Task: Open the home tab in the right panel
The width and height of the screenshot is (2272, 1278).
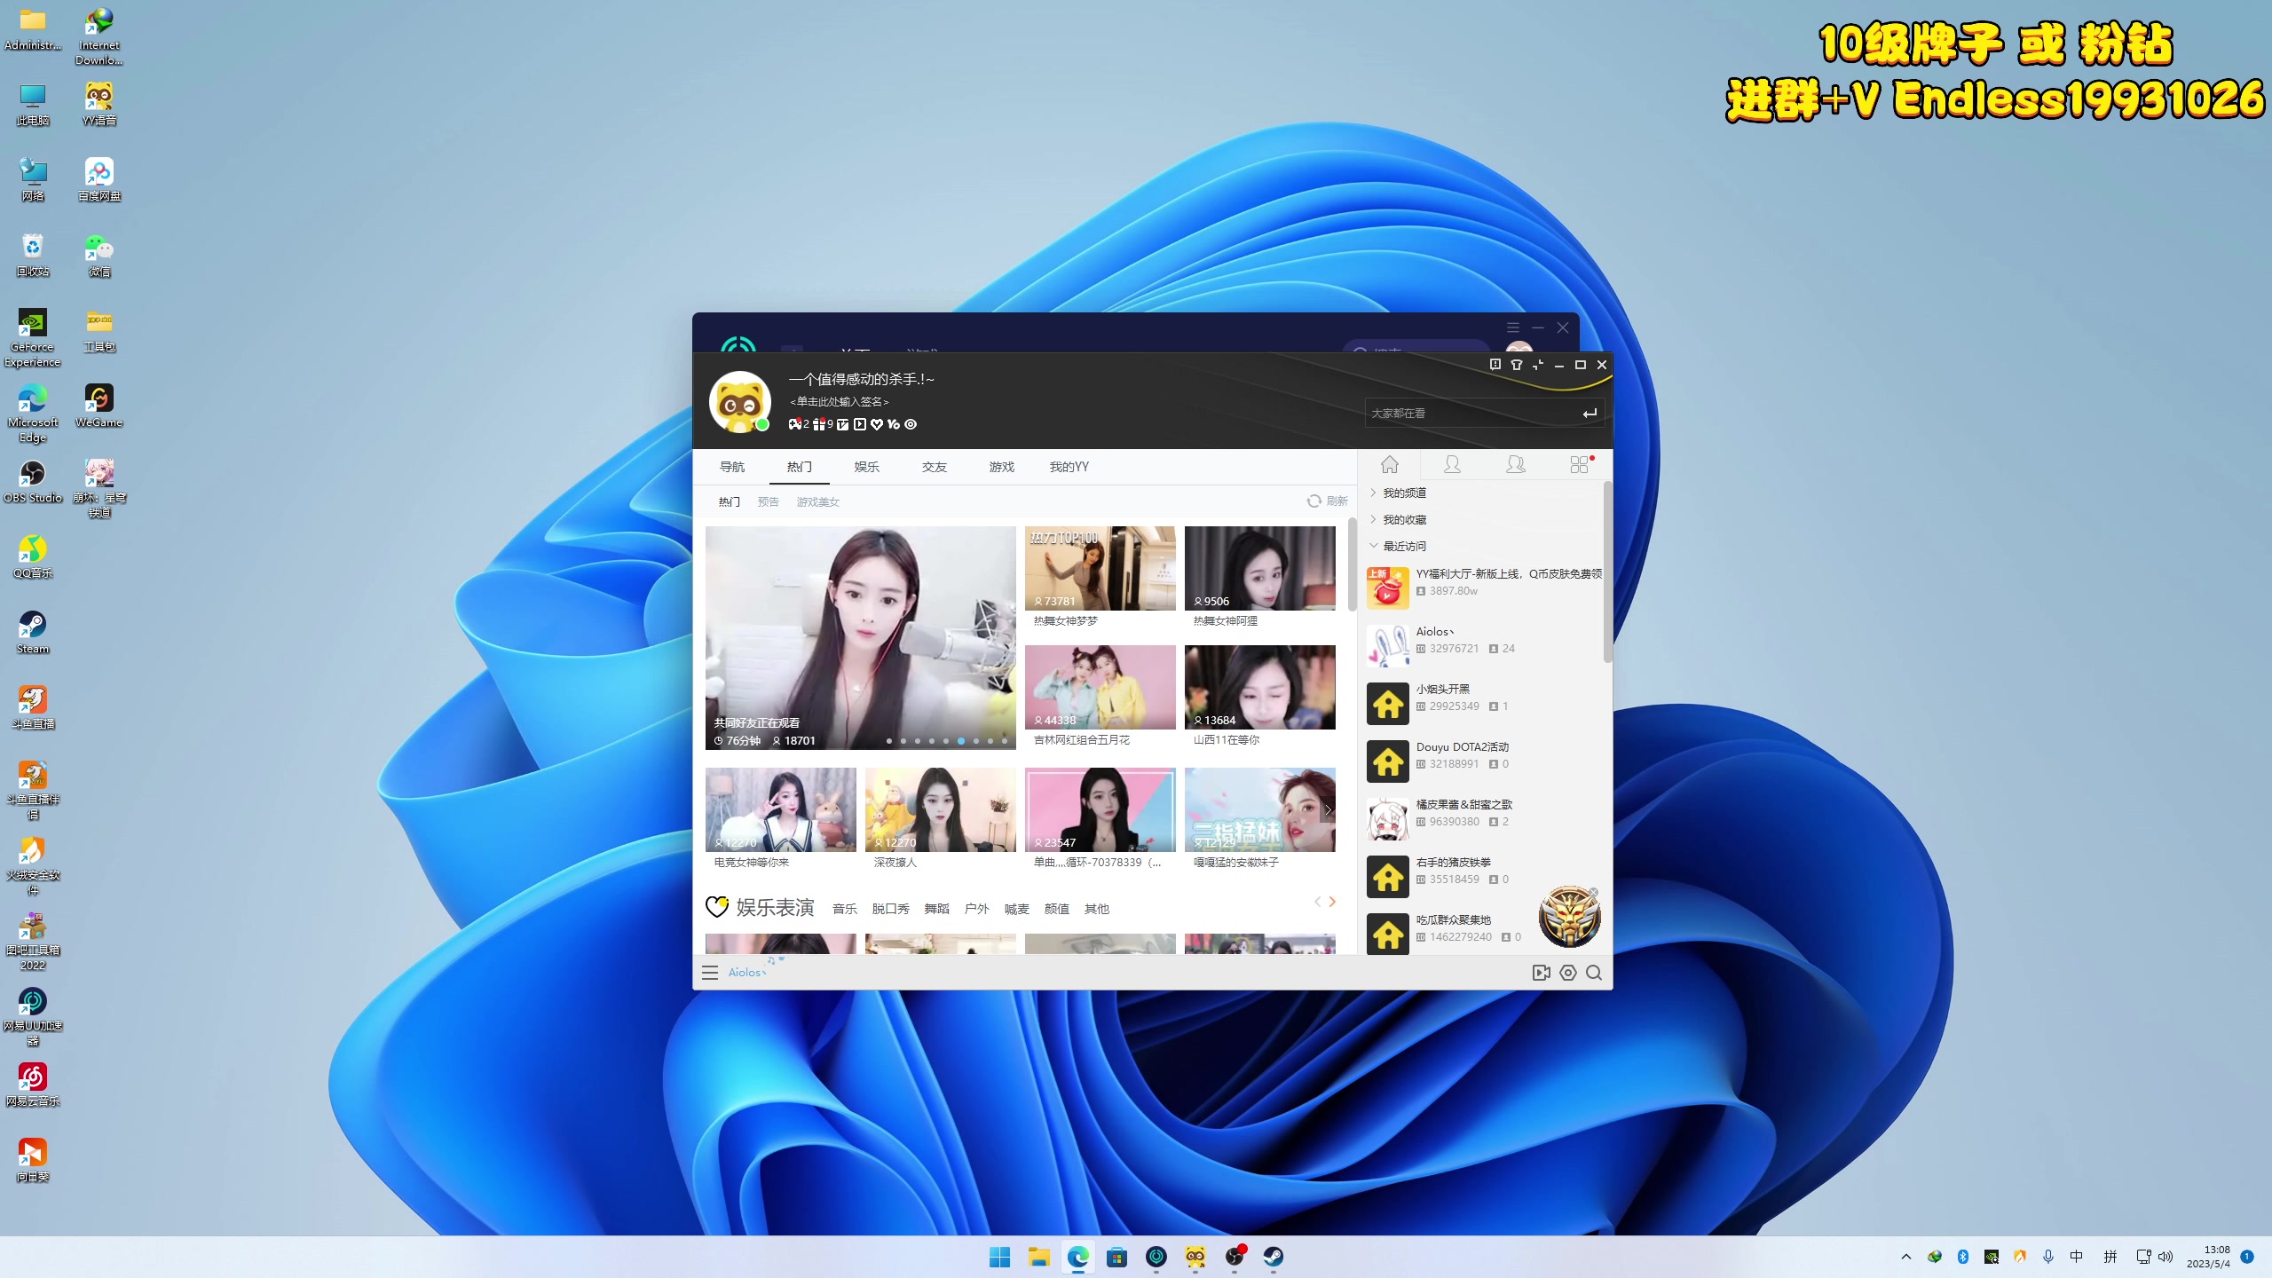Action: [1390, 464]
